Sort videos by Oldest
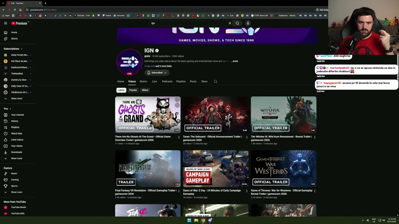This screenshot has width=399, height=224. point(145,90)
